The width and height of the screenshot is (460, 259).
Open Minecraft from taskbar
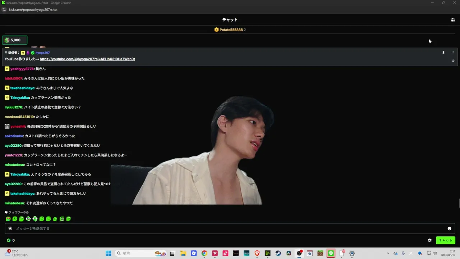point(320,253)
